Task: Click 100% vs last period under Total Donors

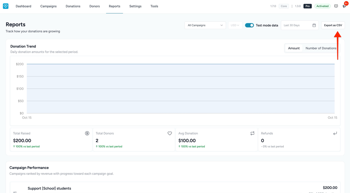Action: (x=109, y=147)
